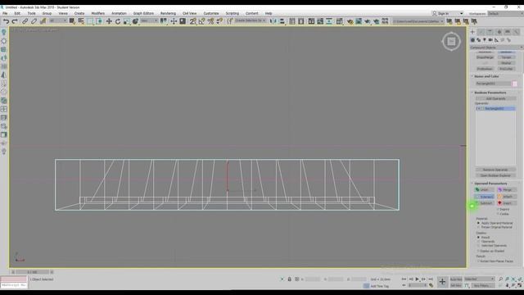Select the Lights category icon in Create panel
The image size is (524, 295).
(485, 40)
